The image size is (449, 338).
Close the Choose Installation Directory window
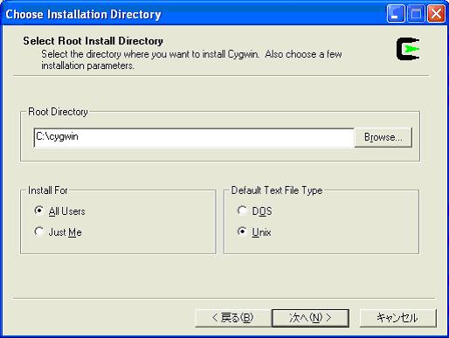[x=436, y=13]
